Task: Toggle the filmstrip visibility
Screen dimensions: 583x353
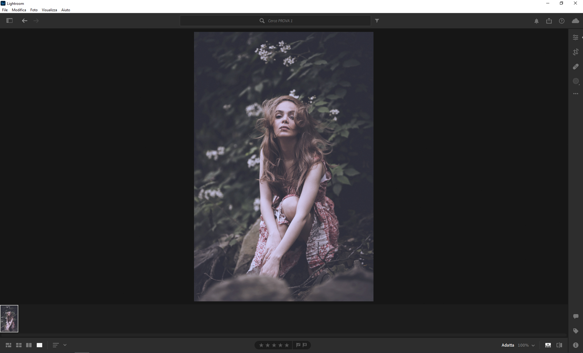Action: click(548, 345)
